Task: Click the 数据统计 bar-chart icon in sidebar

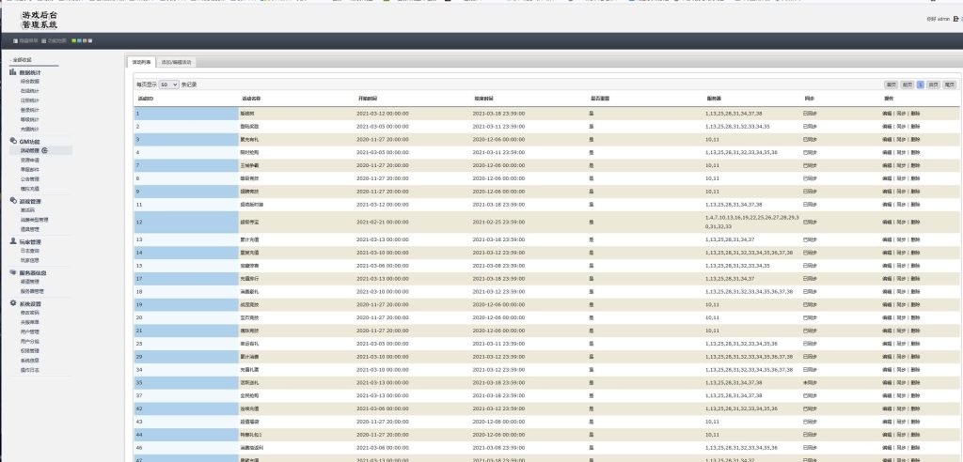Action: pyautogui.click(x=13, y=71)
